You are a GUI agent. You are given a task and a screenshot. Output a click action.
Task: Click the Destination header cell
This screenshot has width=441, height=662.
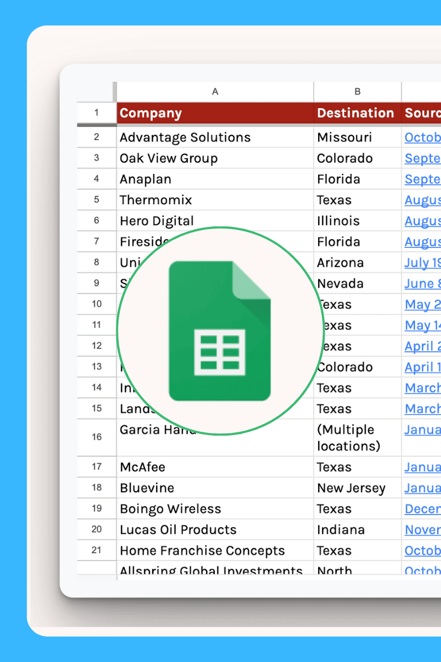coord(358,113)
